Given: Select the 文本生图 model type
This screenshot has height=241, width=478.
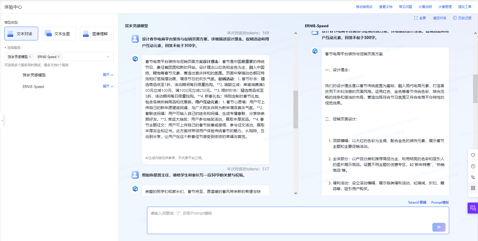Looking at the screenshot, I should tap(59, 34).
